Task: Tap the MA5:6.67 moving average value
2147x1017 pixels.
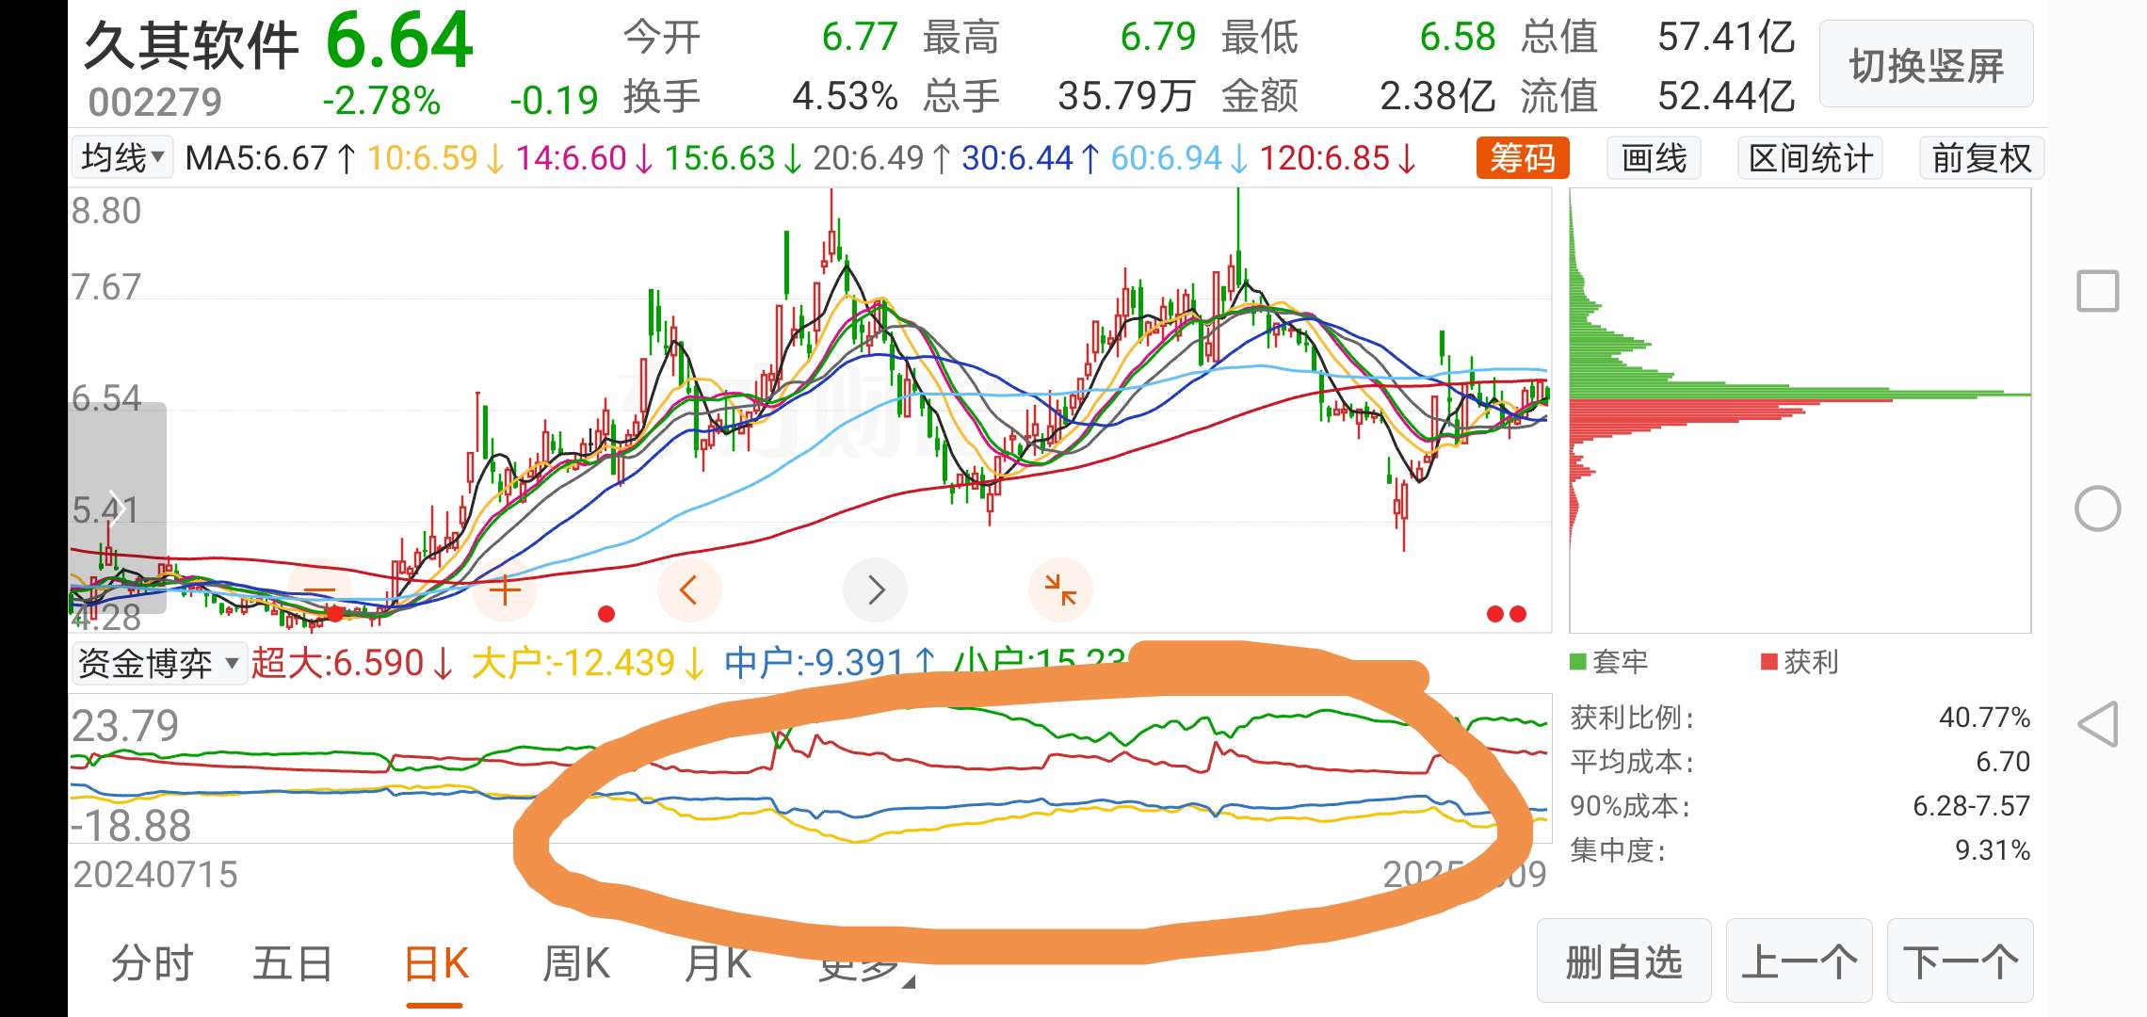Action: coord(270,157)
